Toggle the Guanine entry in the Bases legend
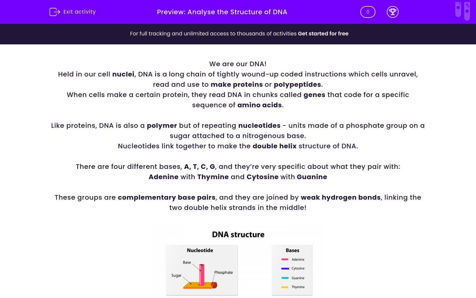Viewport: 476px width, 298px height. pyautogui.click(x=293, y=278)
